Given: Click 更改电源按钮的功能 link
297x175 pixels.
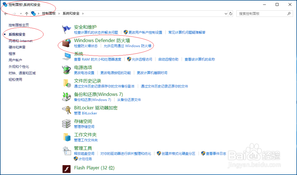Looking at the screenshot, I should point(116,73).
